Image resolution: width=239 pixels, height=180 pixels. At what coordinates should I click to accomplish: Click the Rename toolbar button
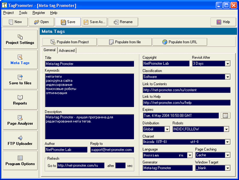pyautogui.click(x=123, y=22)
